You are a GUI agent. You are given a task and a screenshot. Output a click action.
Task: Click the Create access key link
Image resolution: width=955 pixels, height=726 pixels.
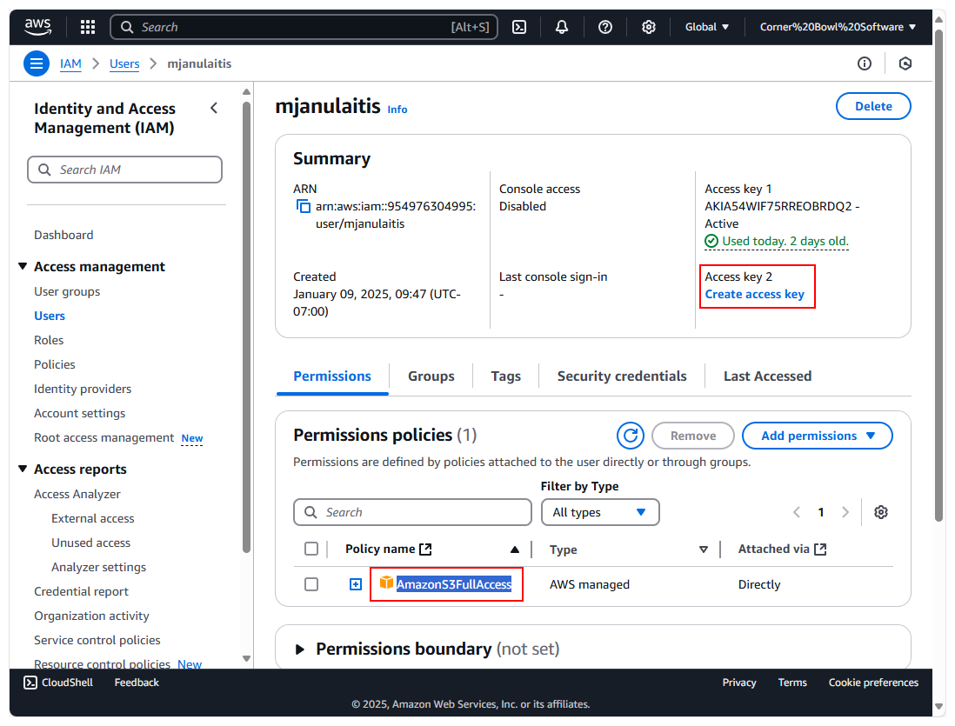click(x=754, y=294)
